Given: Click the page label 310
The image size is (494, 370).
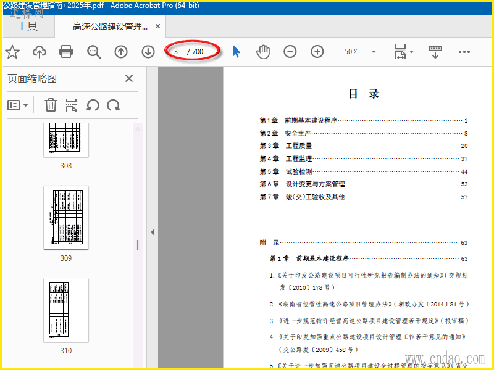Looking at the screenshot, I should [66, 350].
